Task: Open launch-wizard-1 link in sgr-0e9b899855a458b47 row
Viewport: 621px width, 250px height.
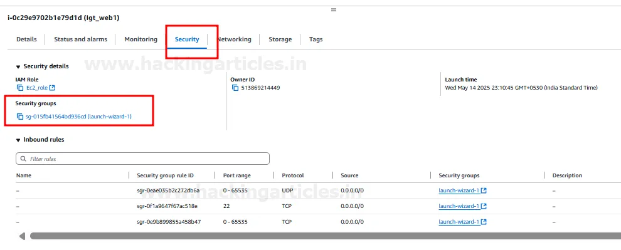Action: coord(459,222)
